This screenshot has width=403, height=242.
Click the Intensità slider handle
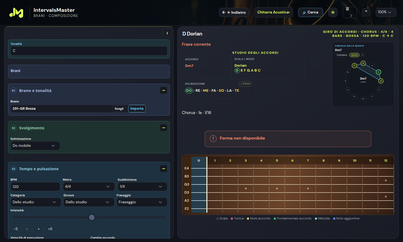pyautogui.click(x=92, y=217)
